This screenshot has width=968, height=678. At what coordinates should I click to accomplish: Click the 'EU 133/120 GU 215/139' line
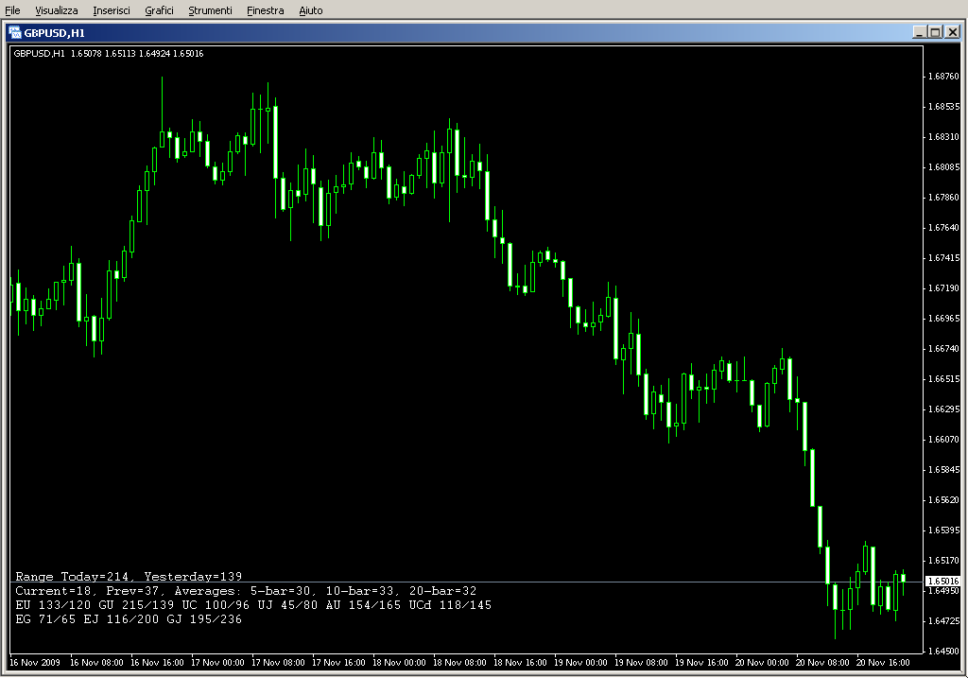tap(253, 605)
